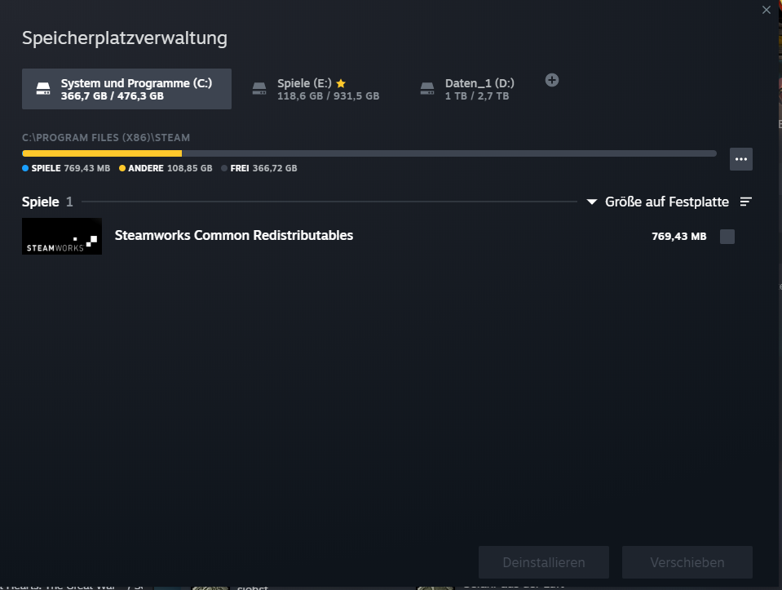Select Steamworks Common Redistributables game title

pos(234,235)
